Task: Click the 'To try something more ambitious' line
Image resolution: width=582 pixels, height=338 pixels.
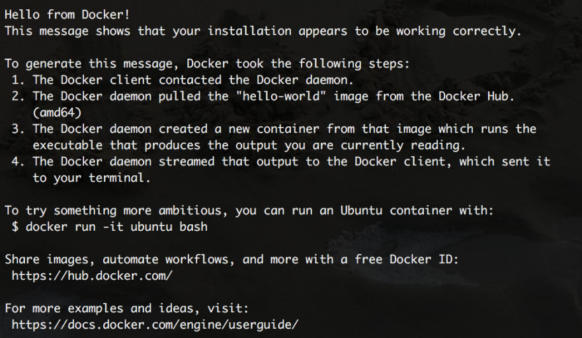Action: (249, 210)
